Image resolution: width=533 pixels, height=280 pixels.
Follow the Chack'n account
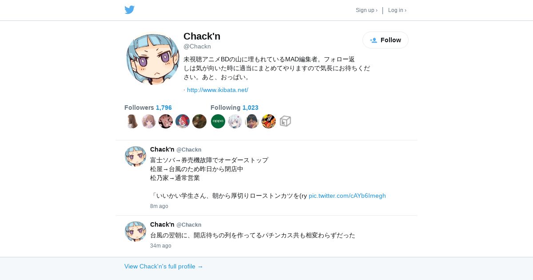pyautogui.click(x=386, y=40)
